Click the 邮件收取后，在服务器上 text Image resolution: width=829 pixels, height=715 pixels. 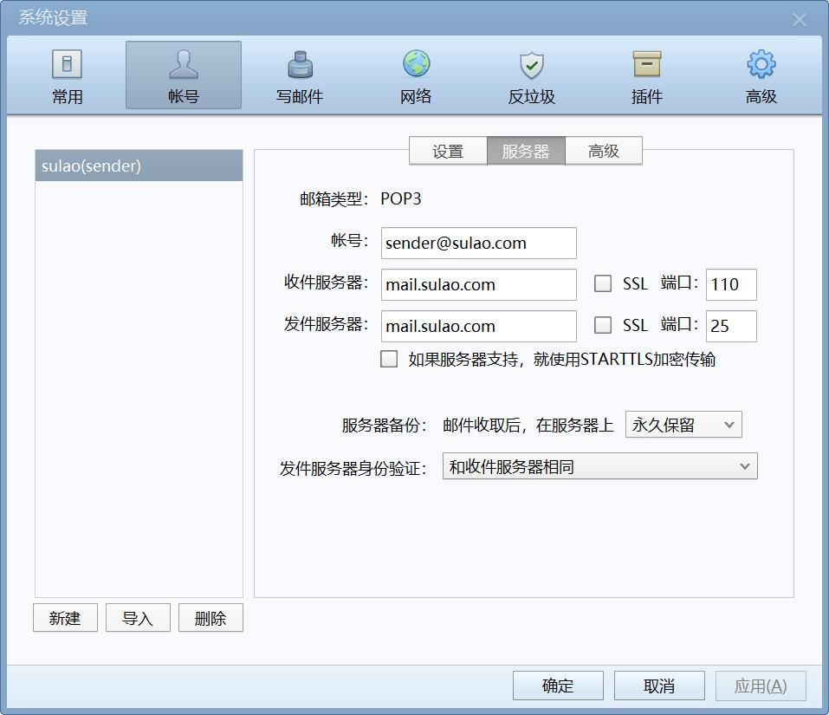pyautogui.click(x=528, y=426)
